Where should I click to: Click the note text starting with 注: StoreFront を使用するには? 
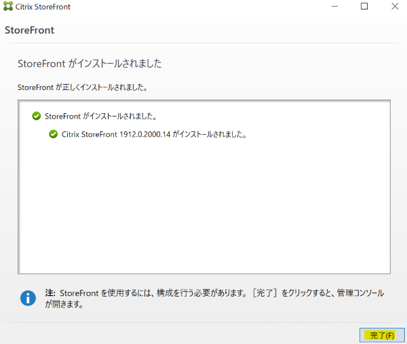(214, 298)
